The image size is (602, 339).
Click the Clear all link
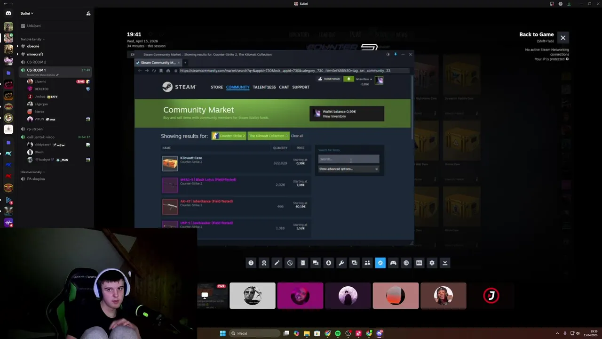[297, 136]
